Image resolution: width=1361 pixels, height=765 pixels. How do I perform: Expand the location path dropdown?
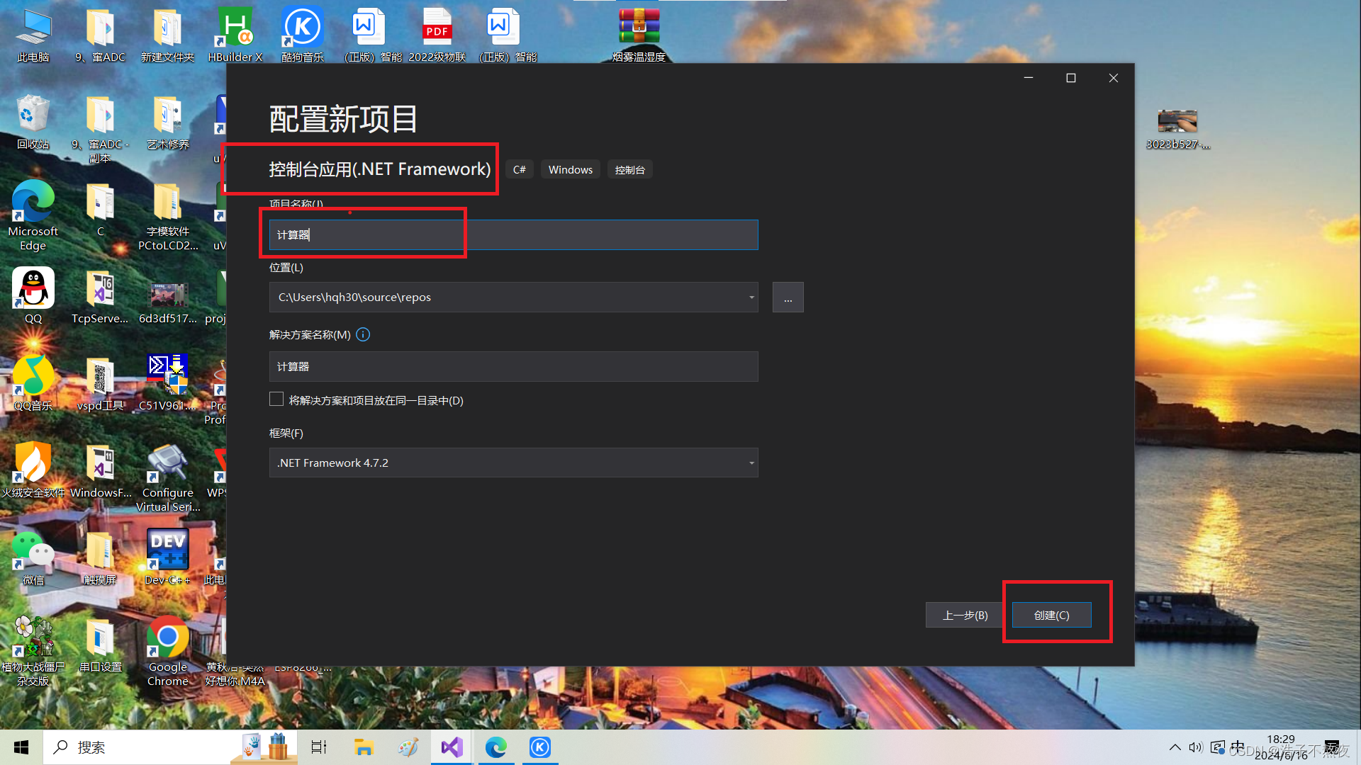point(751,297)
